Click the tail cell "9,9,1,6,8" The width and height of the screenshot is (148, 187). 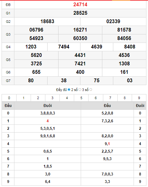(x=48, y=136)
